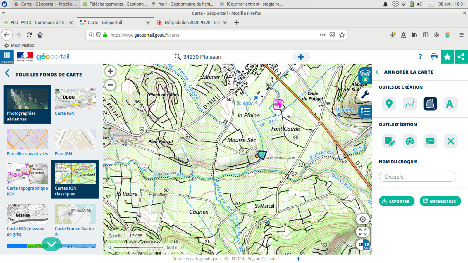468x263 pixels.
Task: Open the style palette editing tool
Action: pyautogui.click(x=409, y=141)
